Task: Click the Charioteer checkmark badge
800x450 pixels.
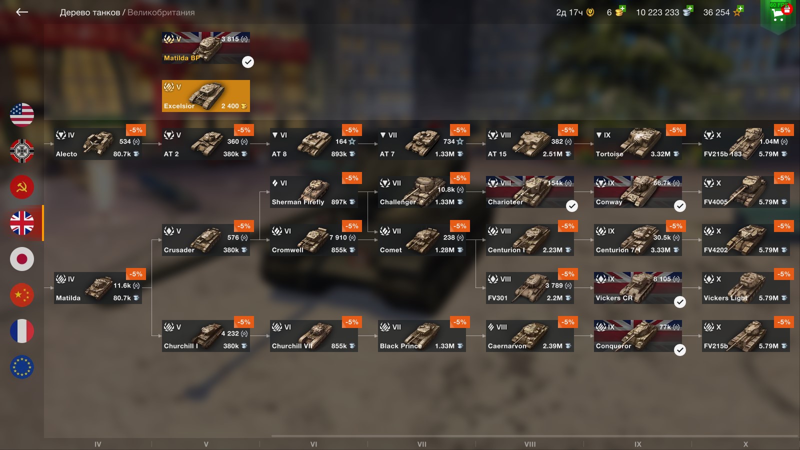Action: click(x=572, y=206)
